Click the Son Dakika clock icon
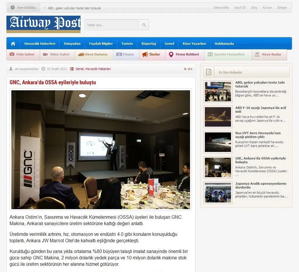This screenshot has height=272, width=299. (x=13, y=7)
